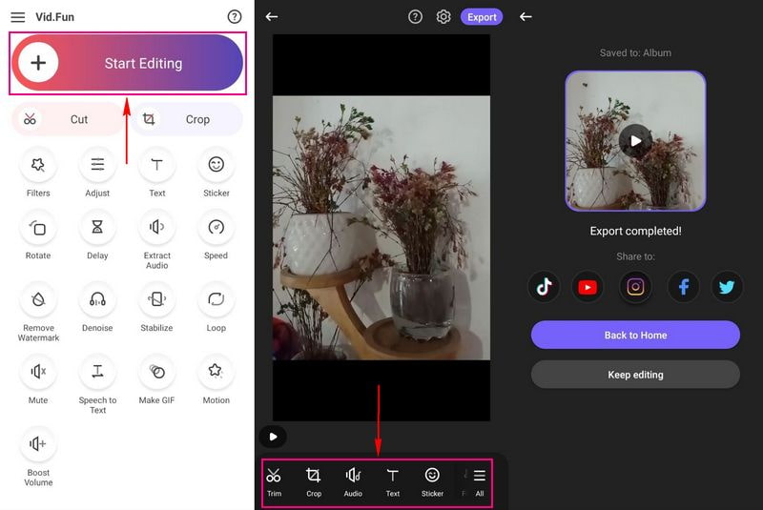Open the Vid.Fun hamburger menu

18,17
